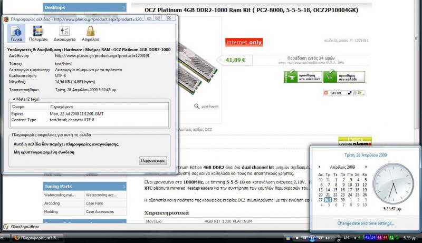Screen dimensions: 422x243
Task: Open the Γενικά tab in page info
Action: [x=16, y=34]
